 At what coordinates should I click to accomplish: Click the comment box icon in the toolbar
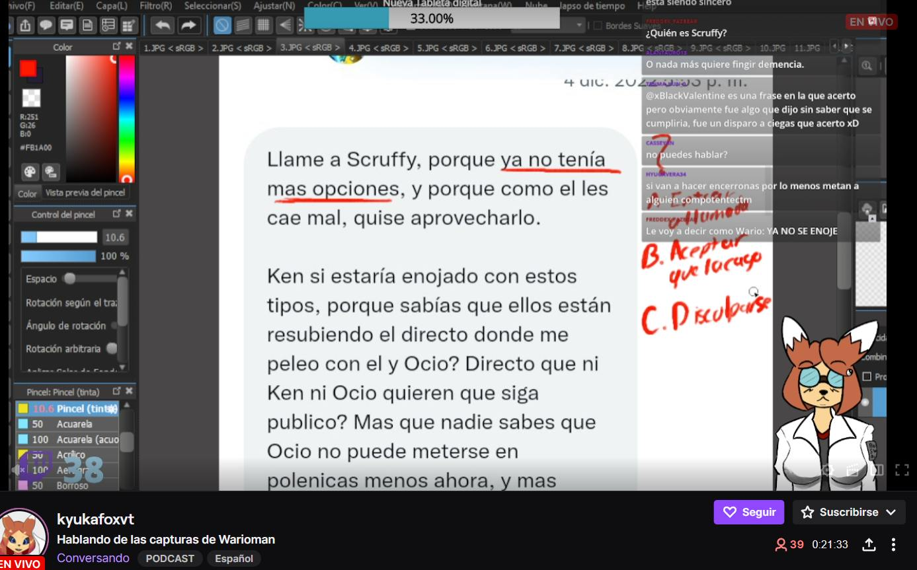click(x=66, y=26)
